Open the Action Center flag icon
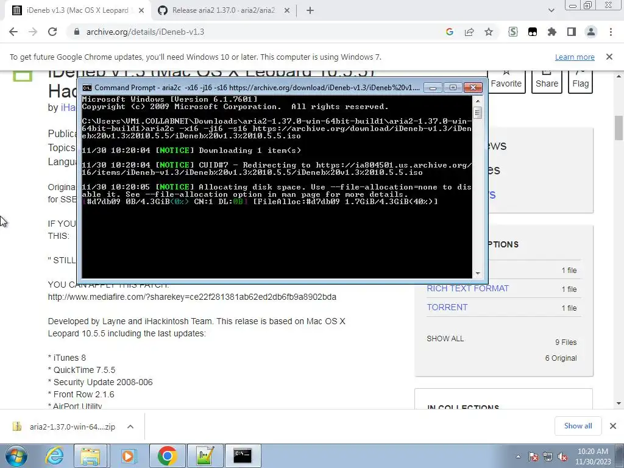Screen dimensions: 624x468 [533, 456]
